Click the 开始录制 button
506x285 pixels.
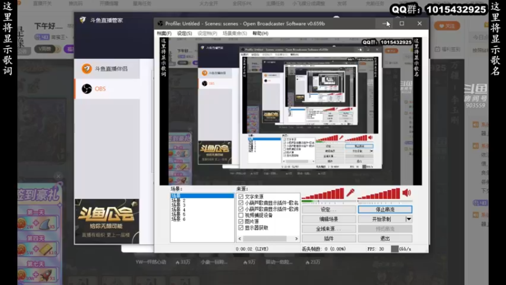(381, 219)
